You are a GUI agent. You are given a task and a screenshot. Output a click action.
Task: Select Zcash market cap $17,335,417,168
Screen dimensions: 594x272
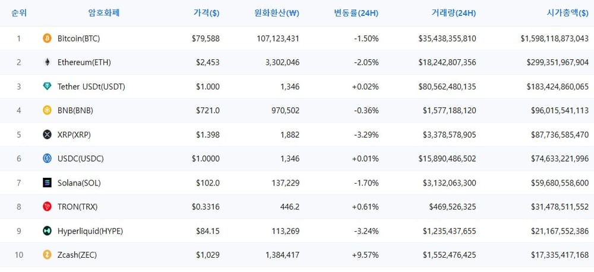(x=560, y=255)
